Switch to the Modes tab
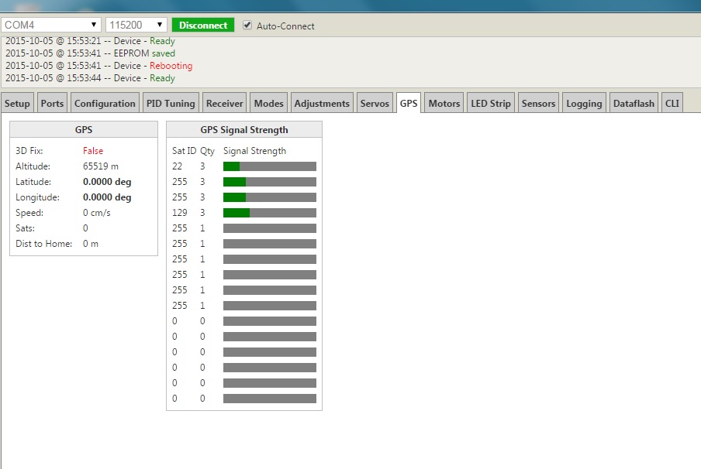This screenshot has width=701, height=469. tap(269, 104)
